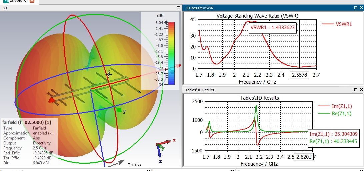
Task: Click the 2.6201 frequency marker box
Action: [304, 157]
